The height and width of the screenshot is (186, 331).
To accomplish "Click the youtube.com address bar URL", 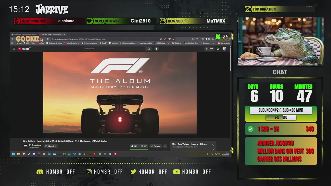I will (x=81, y=39).
